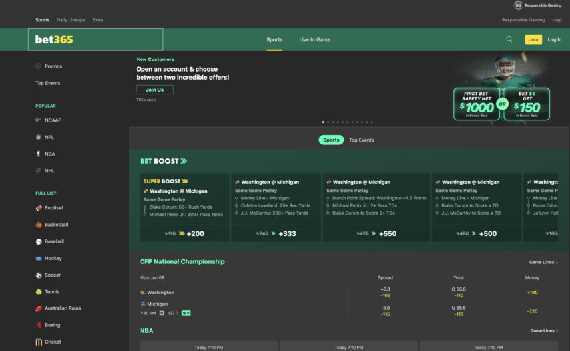Viewport: 570px width, 351px height.
Task: Select the last carousel pagination dot
Action: point(372,122)
